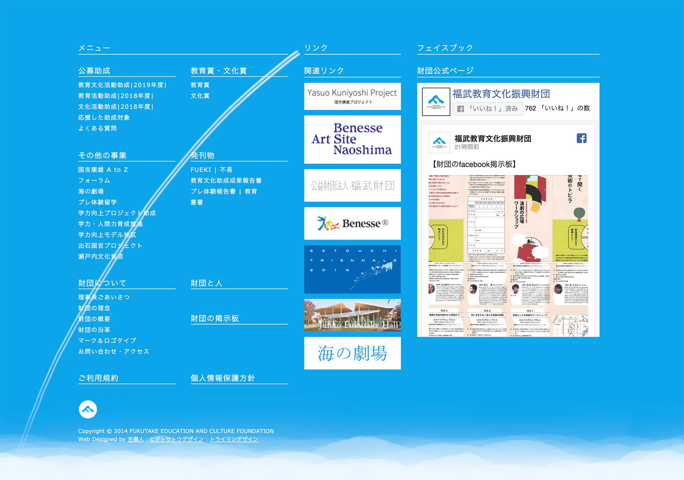Image resolution: width=684 pixels, height=480 pixels.
Task: Open 福武教育文化振興財団 Facebook page title link
Action: [x=501, y=94]
